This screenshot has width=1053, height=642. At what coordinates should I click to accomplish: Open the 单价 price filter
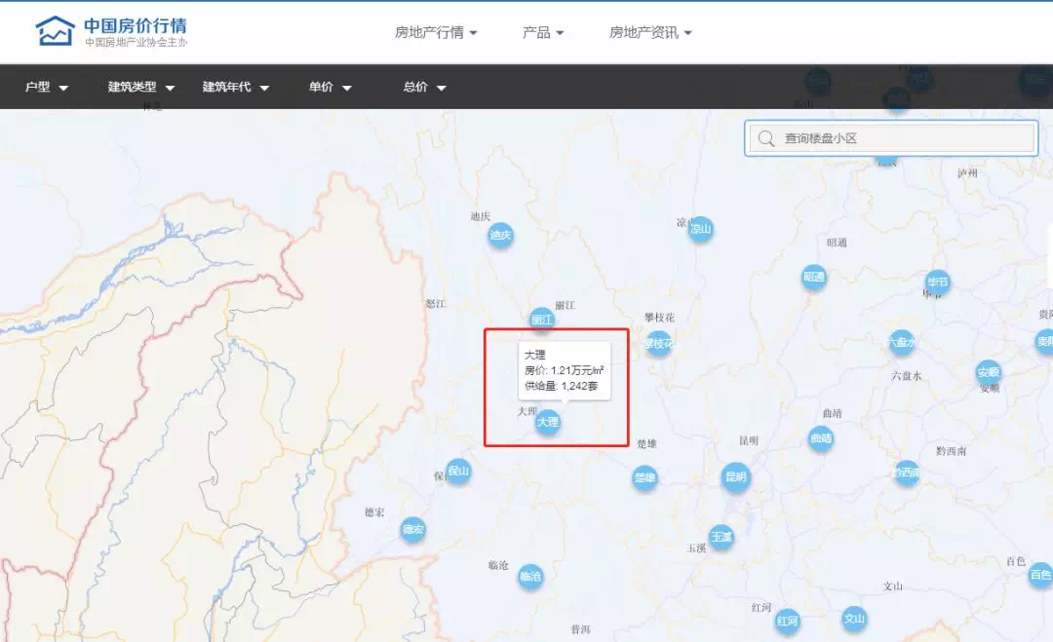pos(331,88)
